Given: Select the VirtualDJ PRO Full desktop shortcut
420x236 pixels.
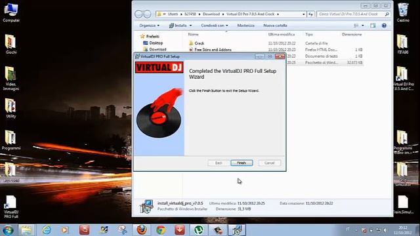Looking at the screenshot, I should click(x=11, y=207).
